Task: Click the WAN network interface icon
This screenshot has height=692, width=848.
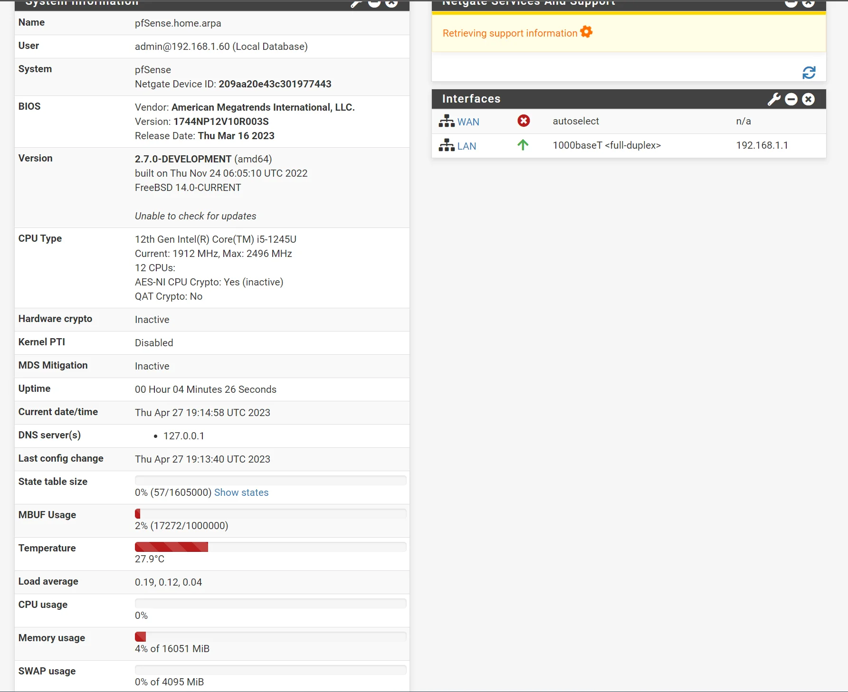Action: 447,121
